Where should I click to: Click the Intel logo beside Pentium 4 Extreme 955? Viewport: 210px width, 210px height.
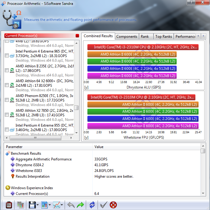click(12, 130)
